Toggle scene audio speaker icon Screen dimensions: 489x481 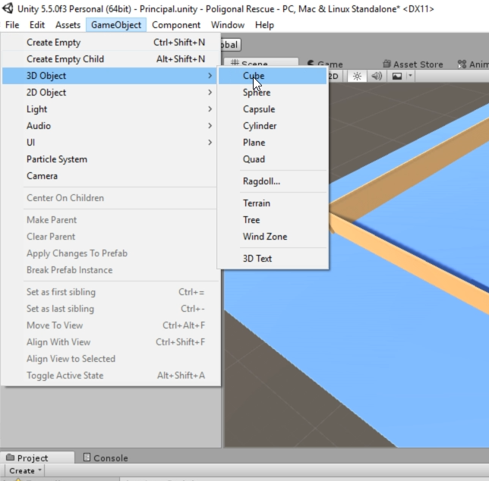(377, 76)
